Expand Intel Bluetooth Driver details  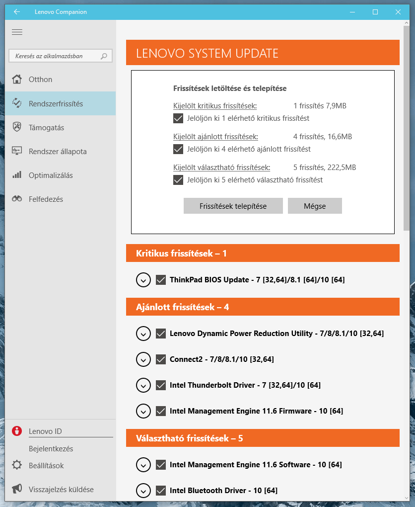point(143,491)
